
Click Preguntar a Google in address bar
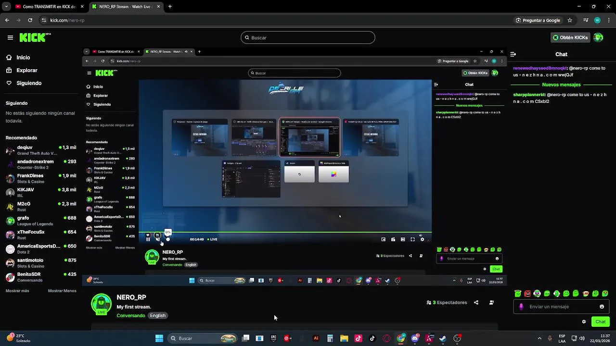[538, 20]
